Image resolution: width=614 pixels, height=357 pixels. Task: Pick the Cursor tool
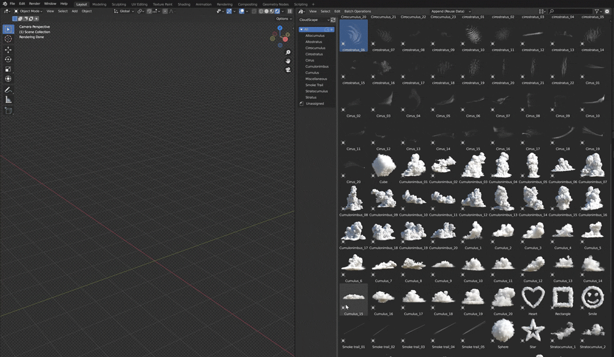click(x=8, y=39)
